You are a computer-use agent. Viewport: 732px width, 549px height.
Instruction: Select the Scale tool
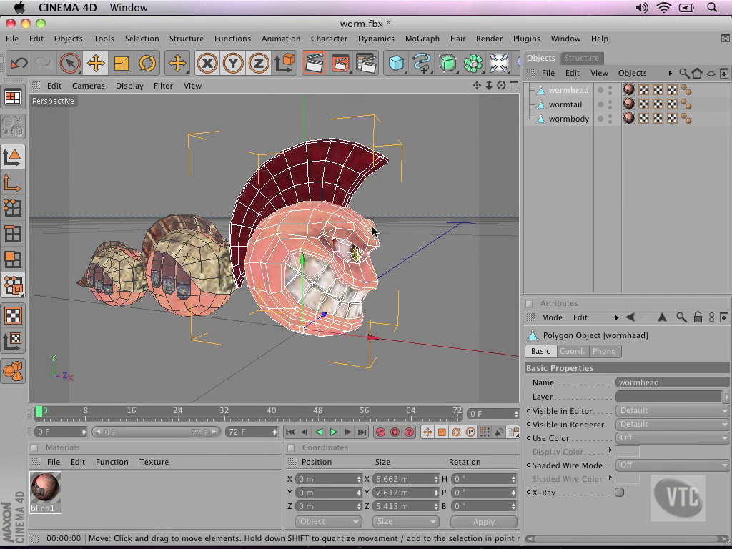pyautogui.click(x=122, y=64)
